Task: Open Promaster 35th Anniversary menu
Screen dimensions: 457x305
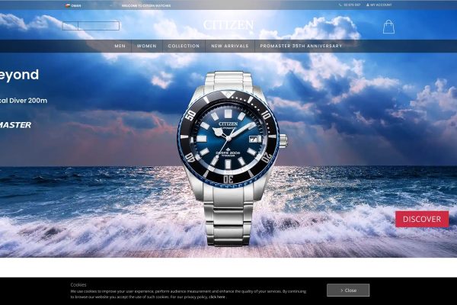Action: (301, 46)
